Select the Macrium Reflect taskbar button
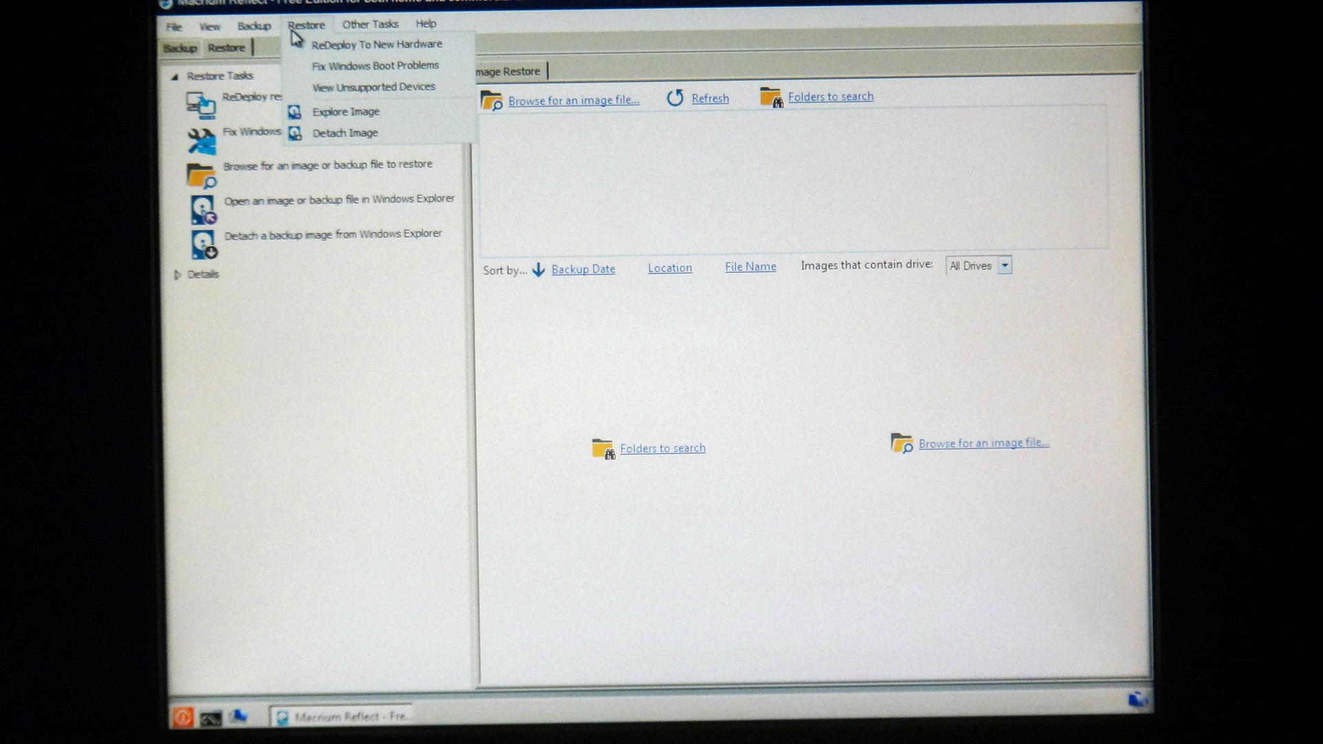The image size is (1323, 744). click(342, 716)
